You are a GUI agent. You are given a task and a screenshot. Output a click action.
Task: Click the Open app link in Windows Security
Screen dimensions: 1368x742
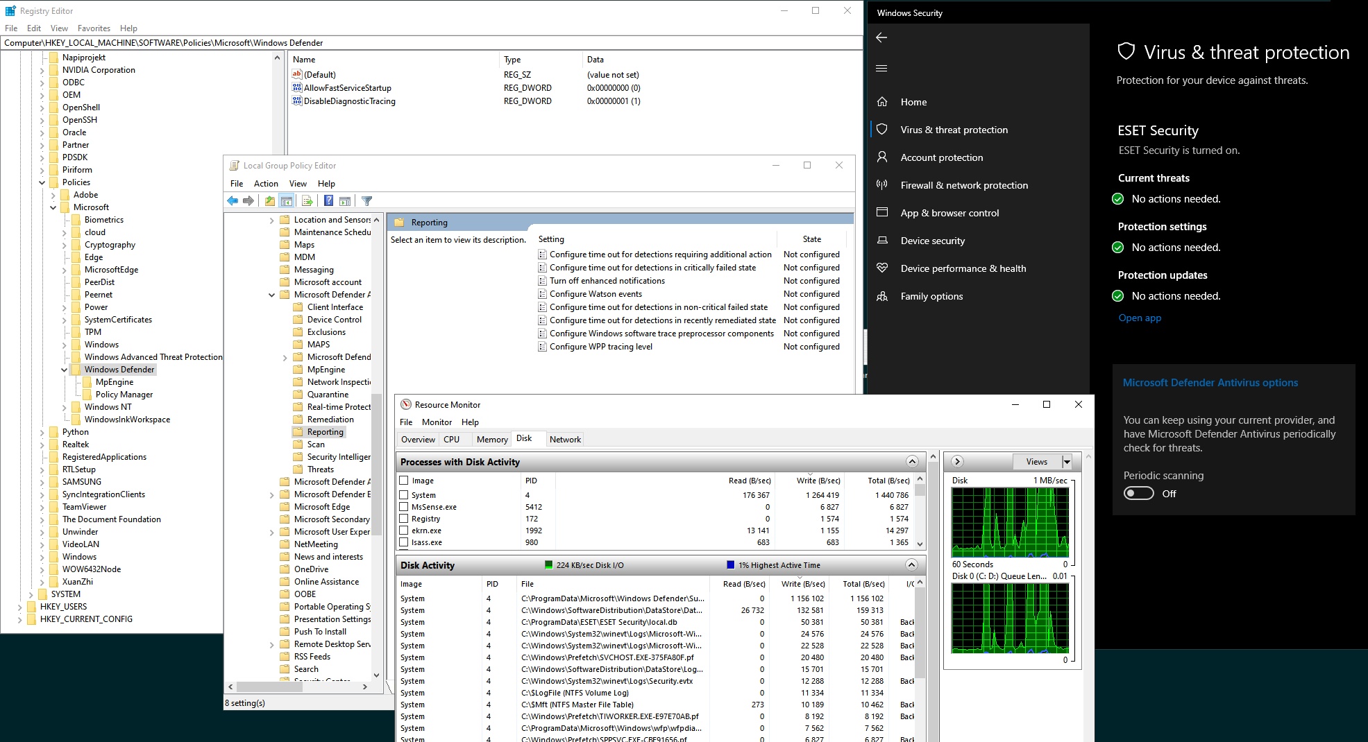click(x=1140, y=318)
